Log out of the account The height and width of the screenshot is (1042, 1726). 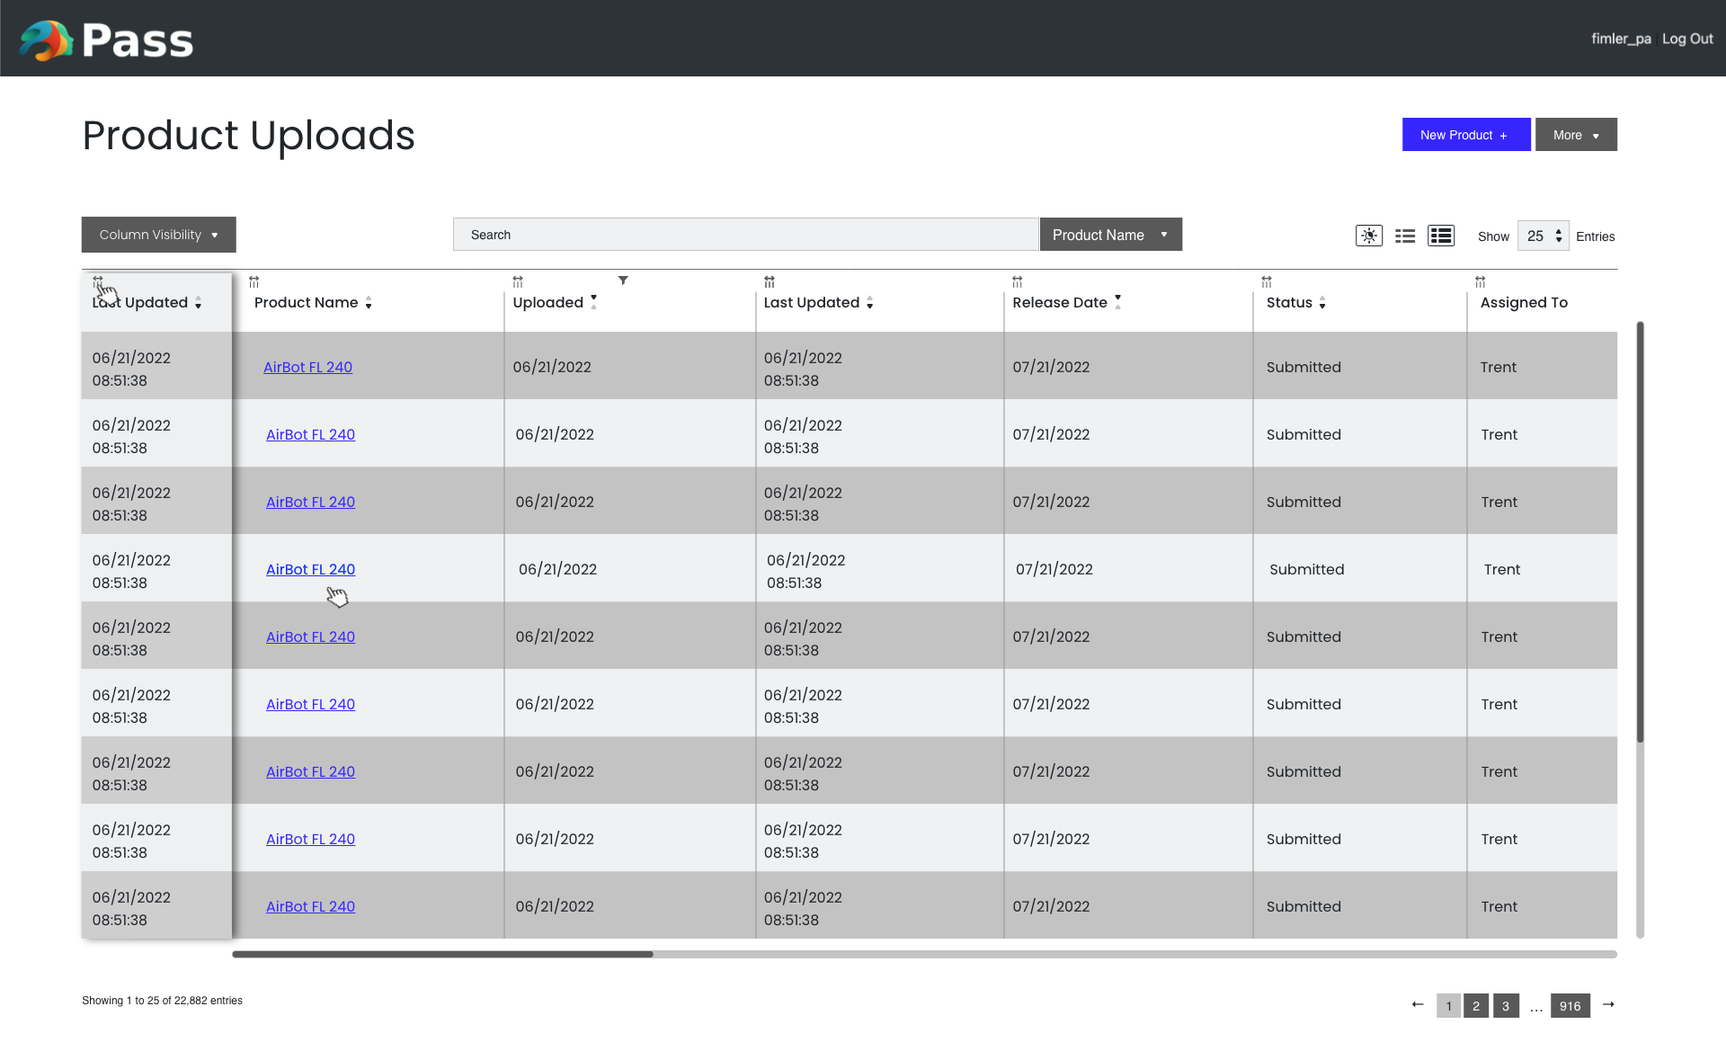point(1687,39)
